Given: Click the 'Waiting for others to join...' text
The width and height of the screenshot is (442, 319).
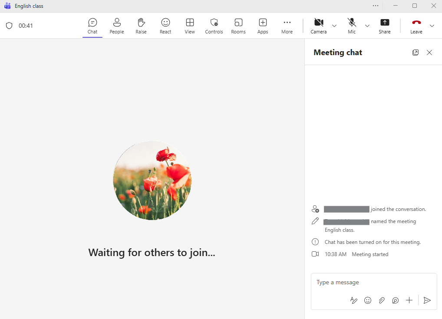Looking at the screenshot, I should tap(152, 253).
